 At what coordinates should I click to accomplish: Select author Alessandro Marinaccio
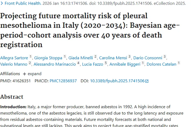[x=54, y=64]
